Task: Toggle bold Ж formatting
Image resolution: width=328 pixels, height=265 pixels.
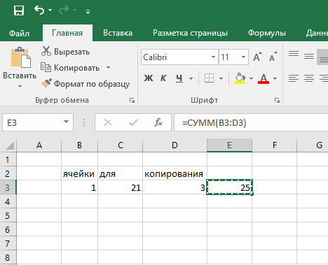Action: click(149, 78)
